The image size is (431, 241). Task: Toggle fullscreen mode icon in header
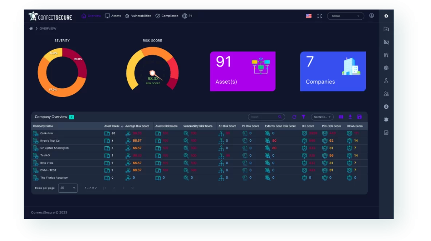click(320, 16)
